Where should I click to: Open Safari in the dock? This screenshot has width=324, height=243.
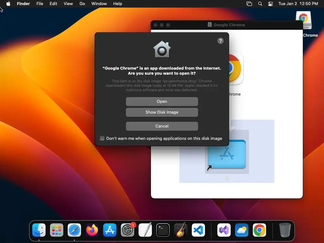pos(74,230)
